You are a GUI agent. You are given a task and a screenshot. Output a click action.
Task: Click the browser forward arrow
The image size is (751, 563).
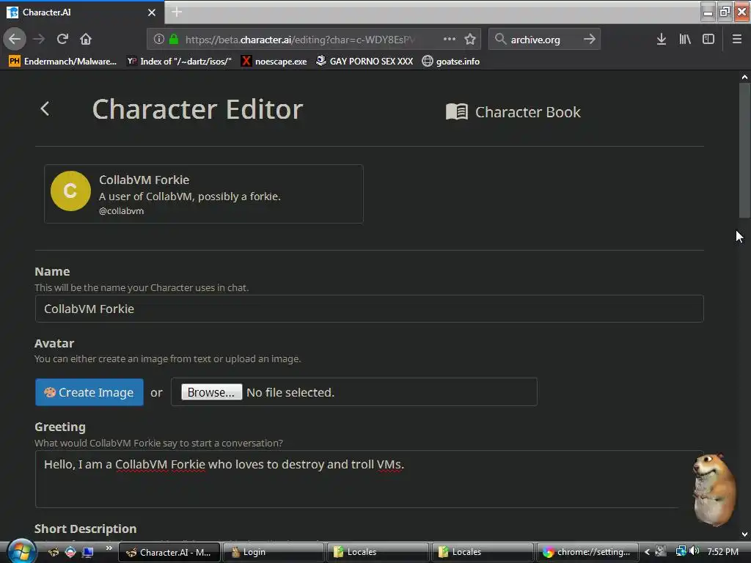39,39
